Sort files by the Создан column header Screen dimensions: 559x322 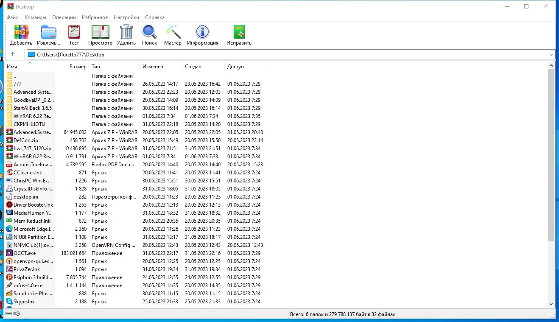[204, 67]
